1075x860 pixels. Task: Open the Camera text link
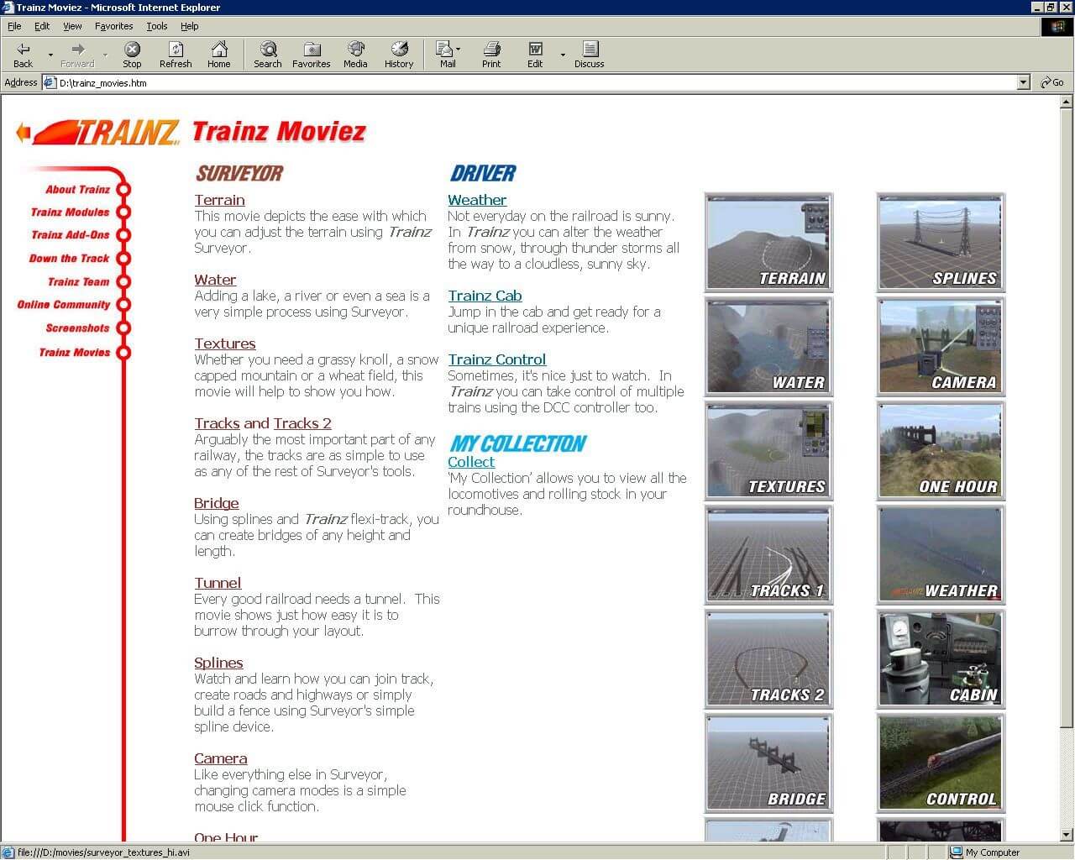(221, 758)
